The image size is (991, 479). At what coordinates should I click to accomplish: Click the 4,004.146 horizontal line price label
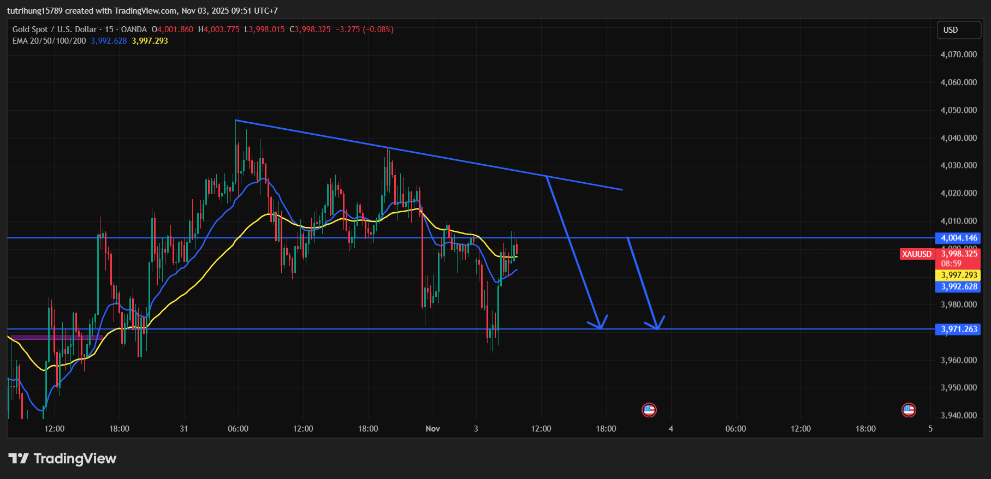tap(958, 238)
